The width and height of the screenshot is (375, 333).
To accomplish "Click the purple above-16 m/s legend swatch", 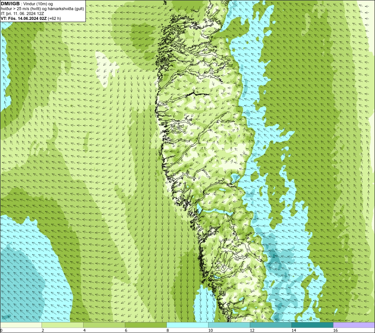I will click(x=354, y=325).
